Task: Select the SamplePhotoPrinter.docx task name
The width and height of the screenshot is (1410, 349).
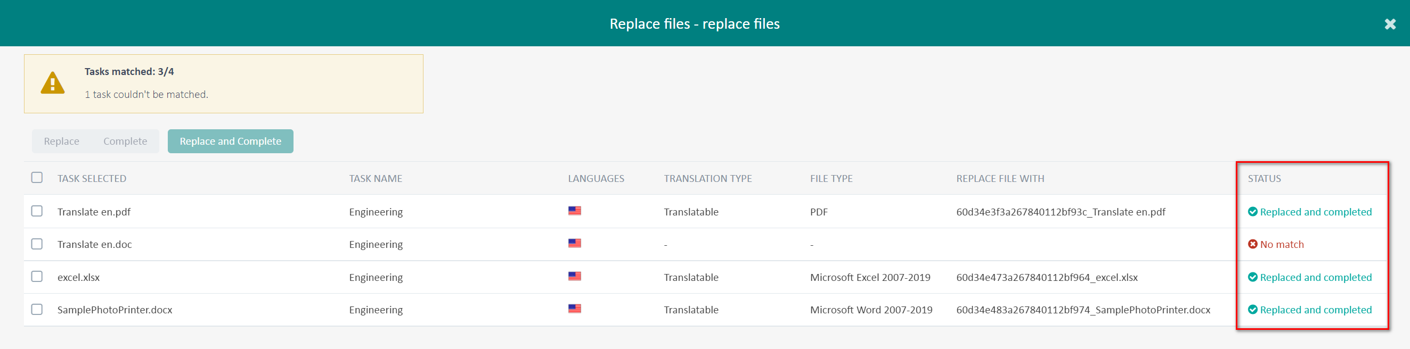Action: click(x=115, y=310)
